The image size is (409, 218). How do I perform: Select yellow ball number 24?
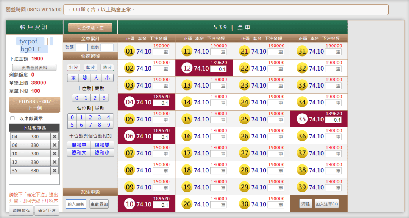pyautogui.click(x=244, y=102)
